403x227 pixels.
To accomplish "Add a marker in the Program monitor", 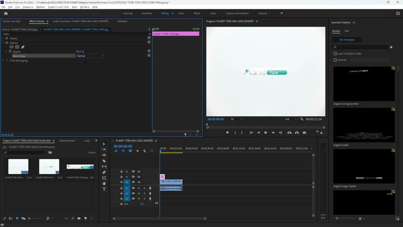I will 227,133.
